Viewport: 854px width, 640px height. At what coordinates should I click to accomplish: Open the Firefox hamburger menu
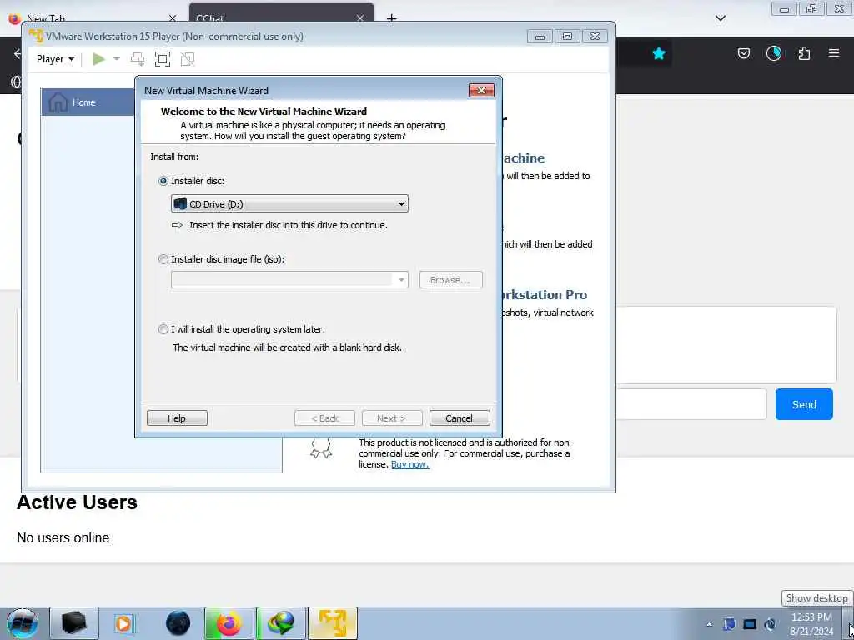tap(833, 53)
